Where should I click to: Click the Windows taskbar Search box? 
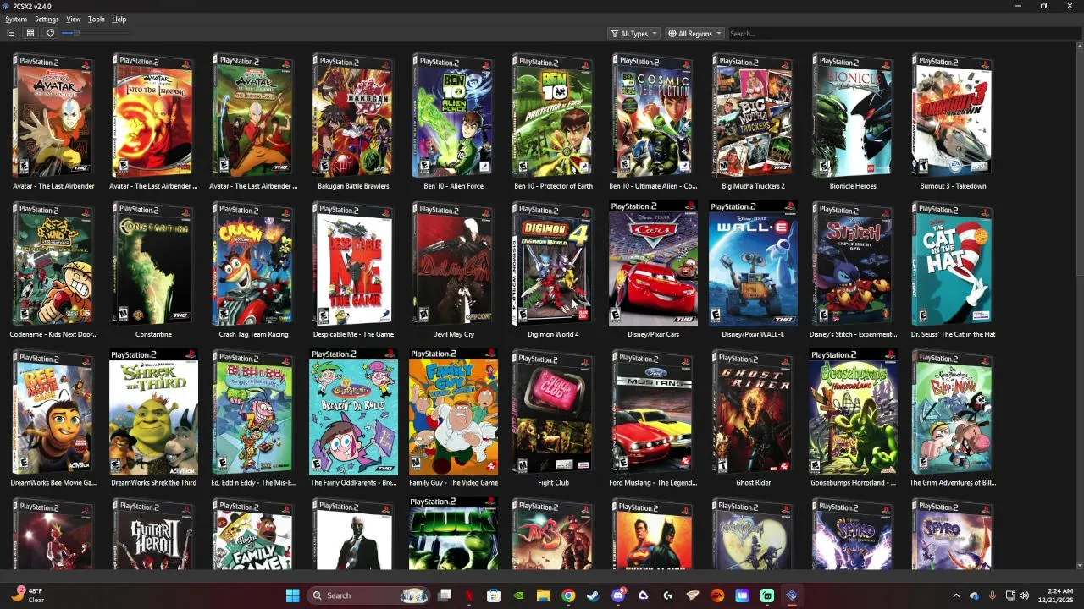pyautogui.click(x=368, y=595)
